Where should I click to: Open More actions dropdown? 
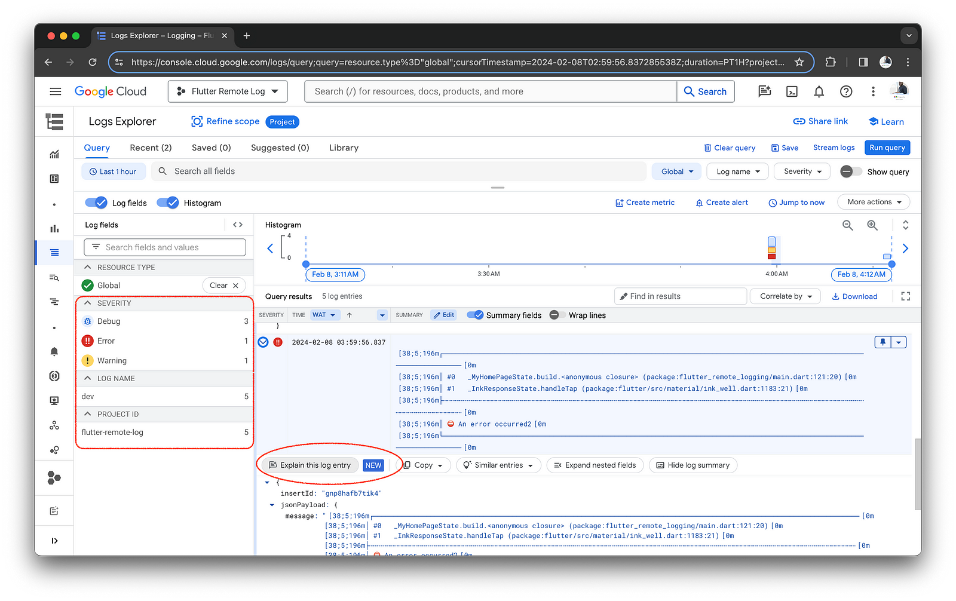(x=874, y=202)
